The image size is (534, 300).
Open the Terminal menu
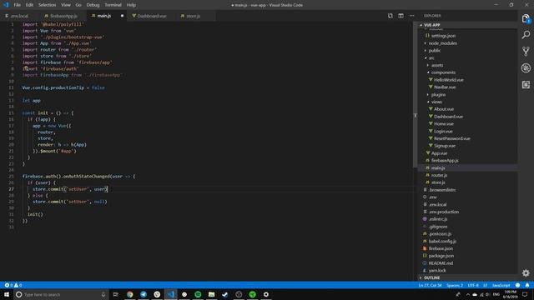[113, 5]
